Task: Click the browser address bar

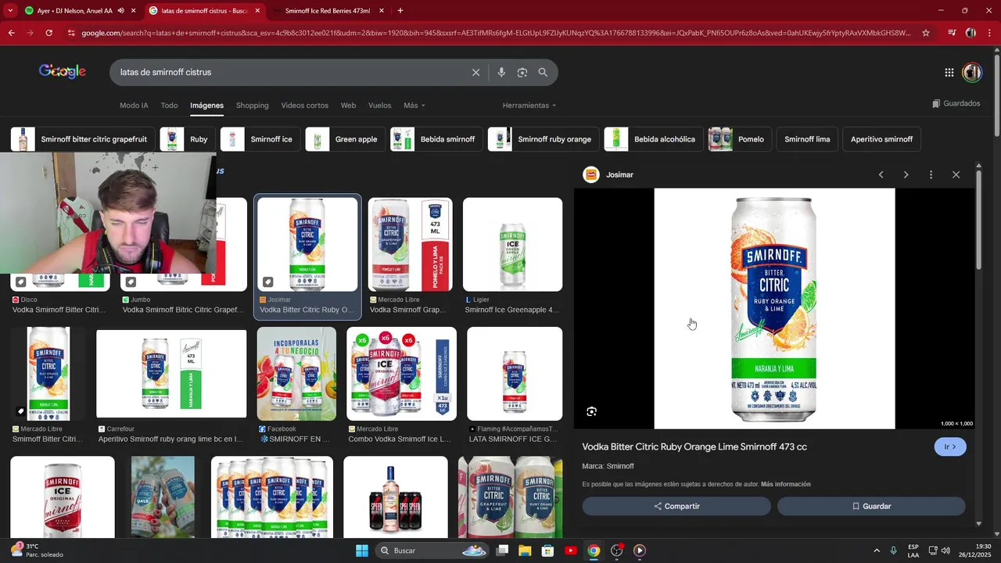Action: point(496,33)
